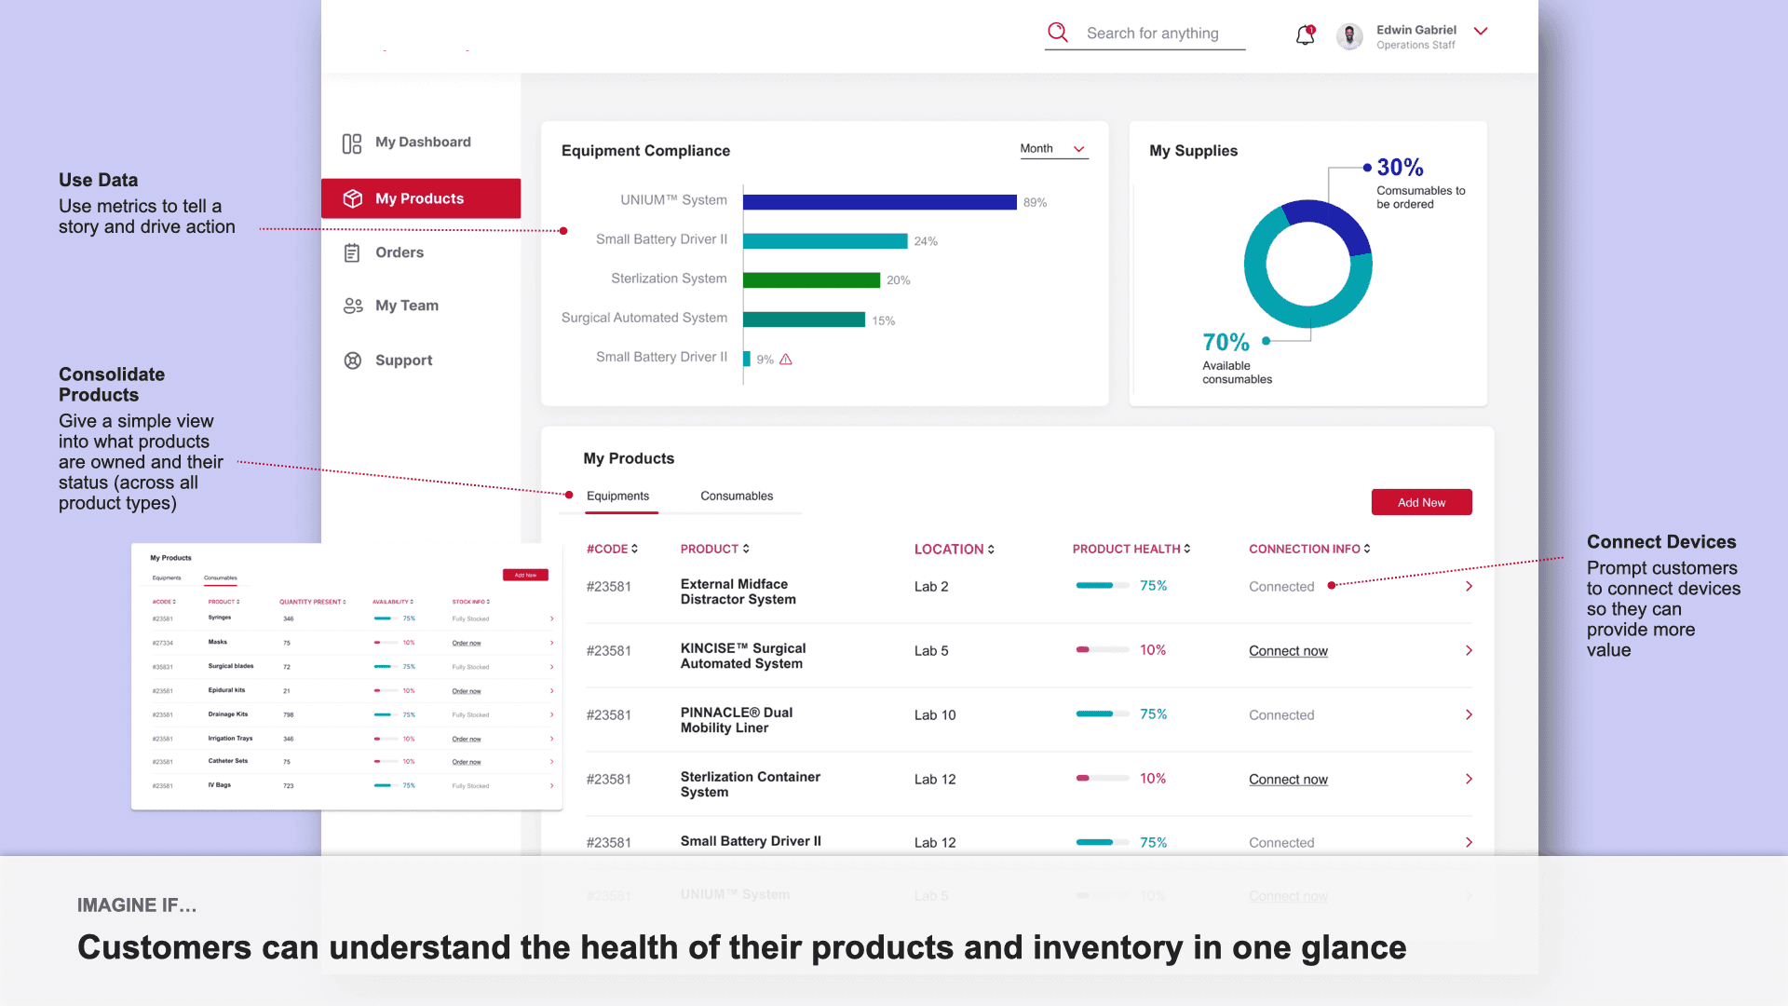The image size is (1788, 1006).
Task: Click the My Team people icon
Action: tap(352, 306)
